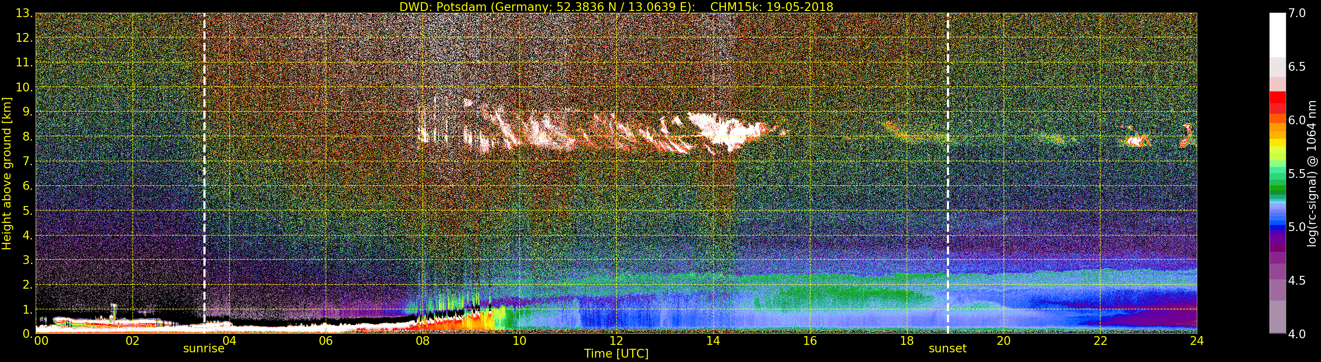Click the height axis tick '5.'
The image size is (1321, 362).
(27, 210)
